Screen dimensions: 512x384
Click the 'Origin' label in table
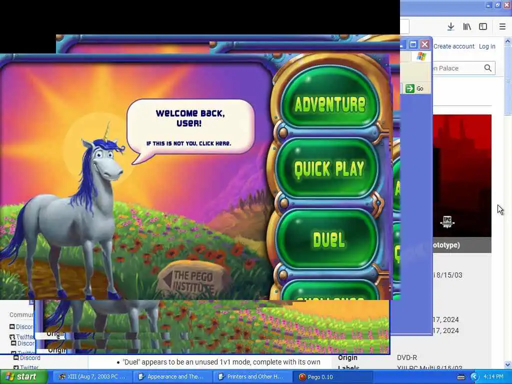pyautogui.click(x=348, y=357)
